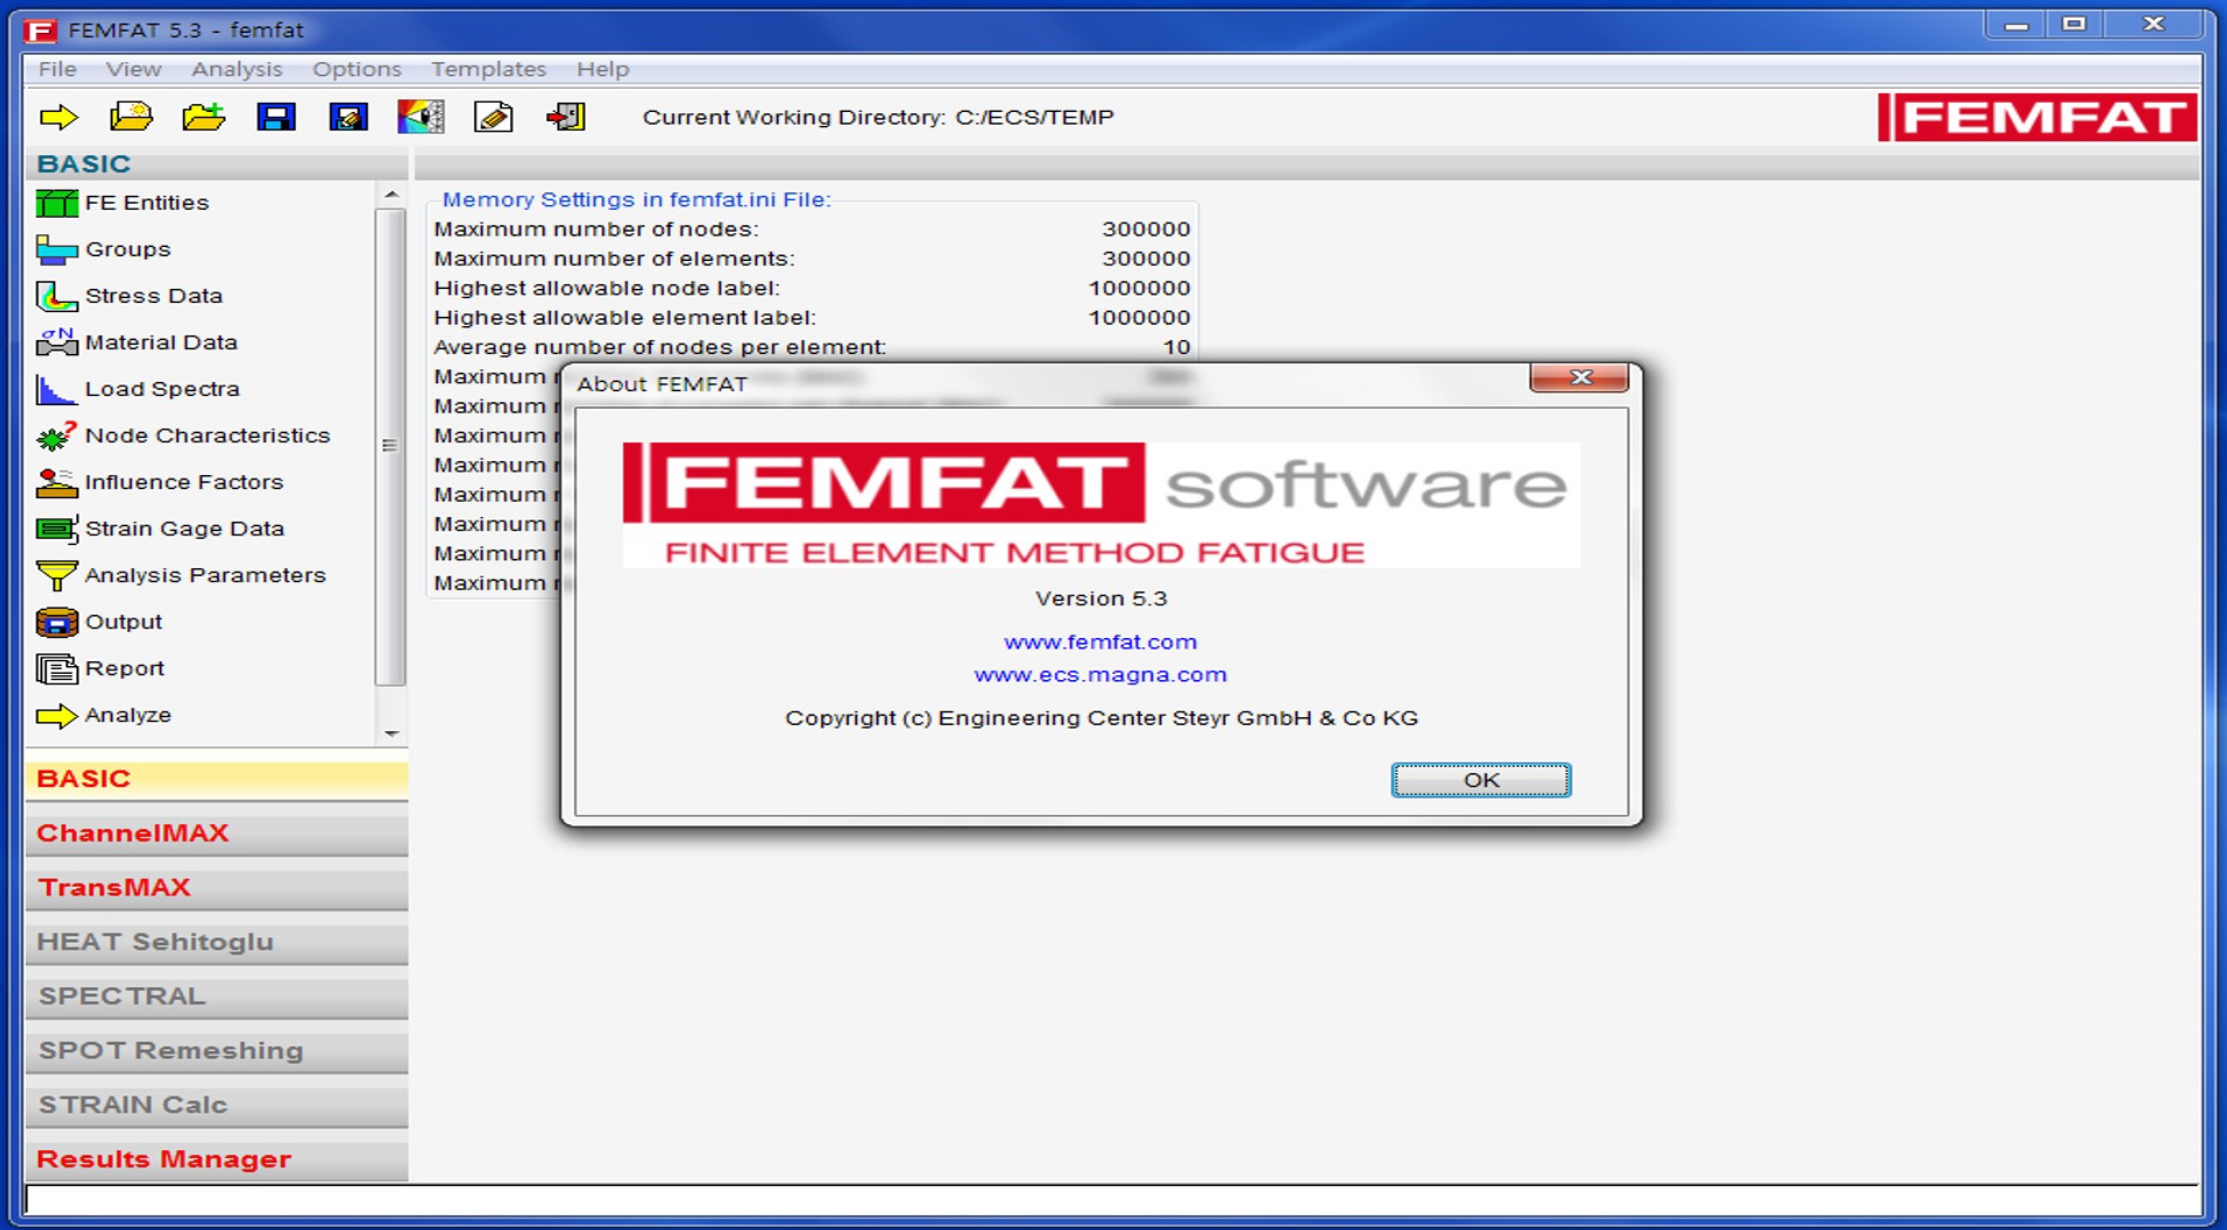Open the Results Manager module
This screenshot has width=2227, height=1230.
(217, 1161)
